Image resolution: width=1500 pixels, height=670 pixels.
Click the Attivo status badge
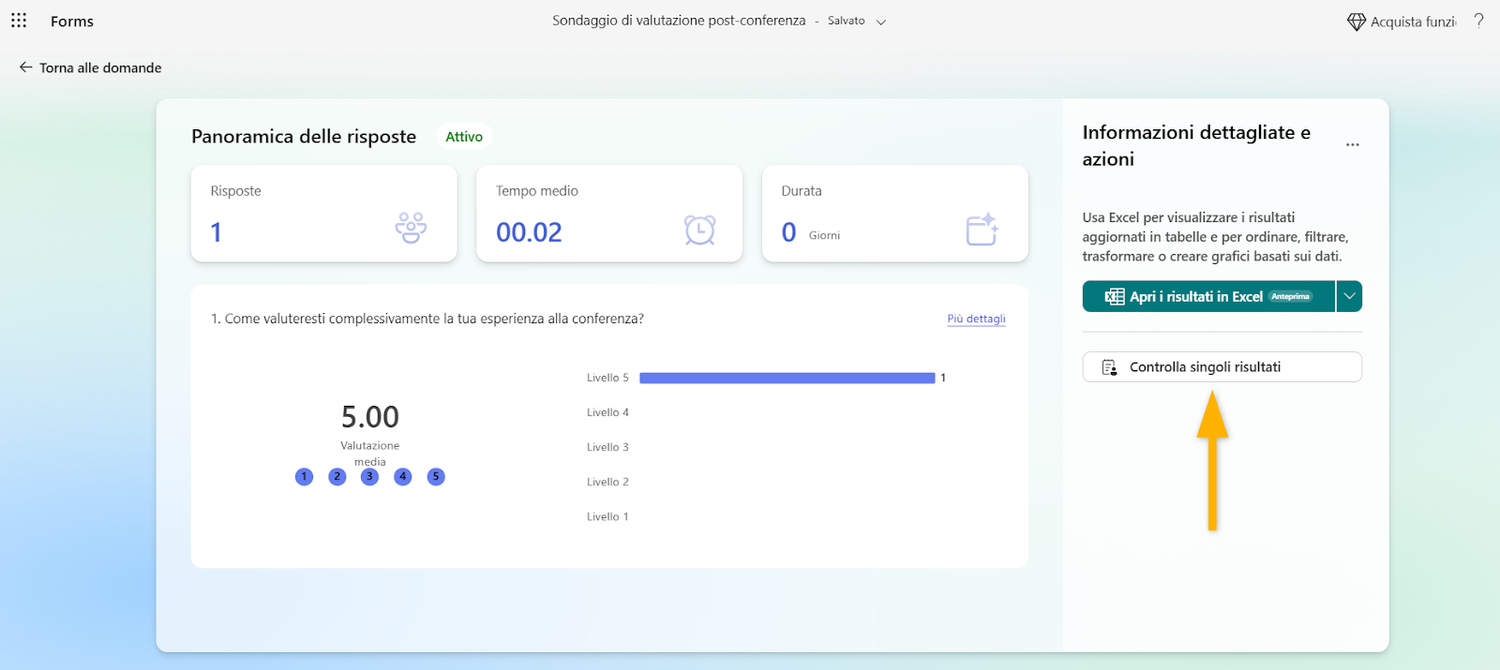click(464, 137)
